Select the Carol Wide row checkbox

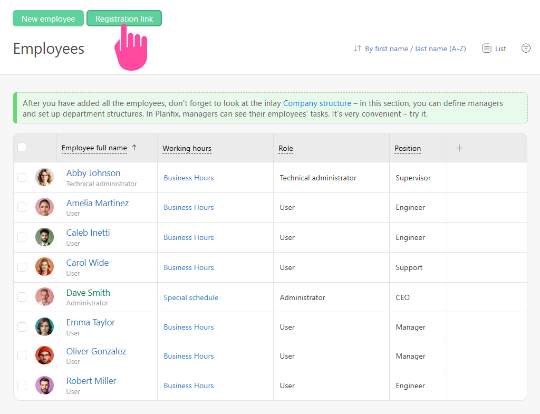pos(22,267)
